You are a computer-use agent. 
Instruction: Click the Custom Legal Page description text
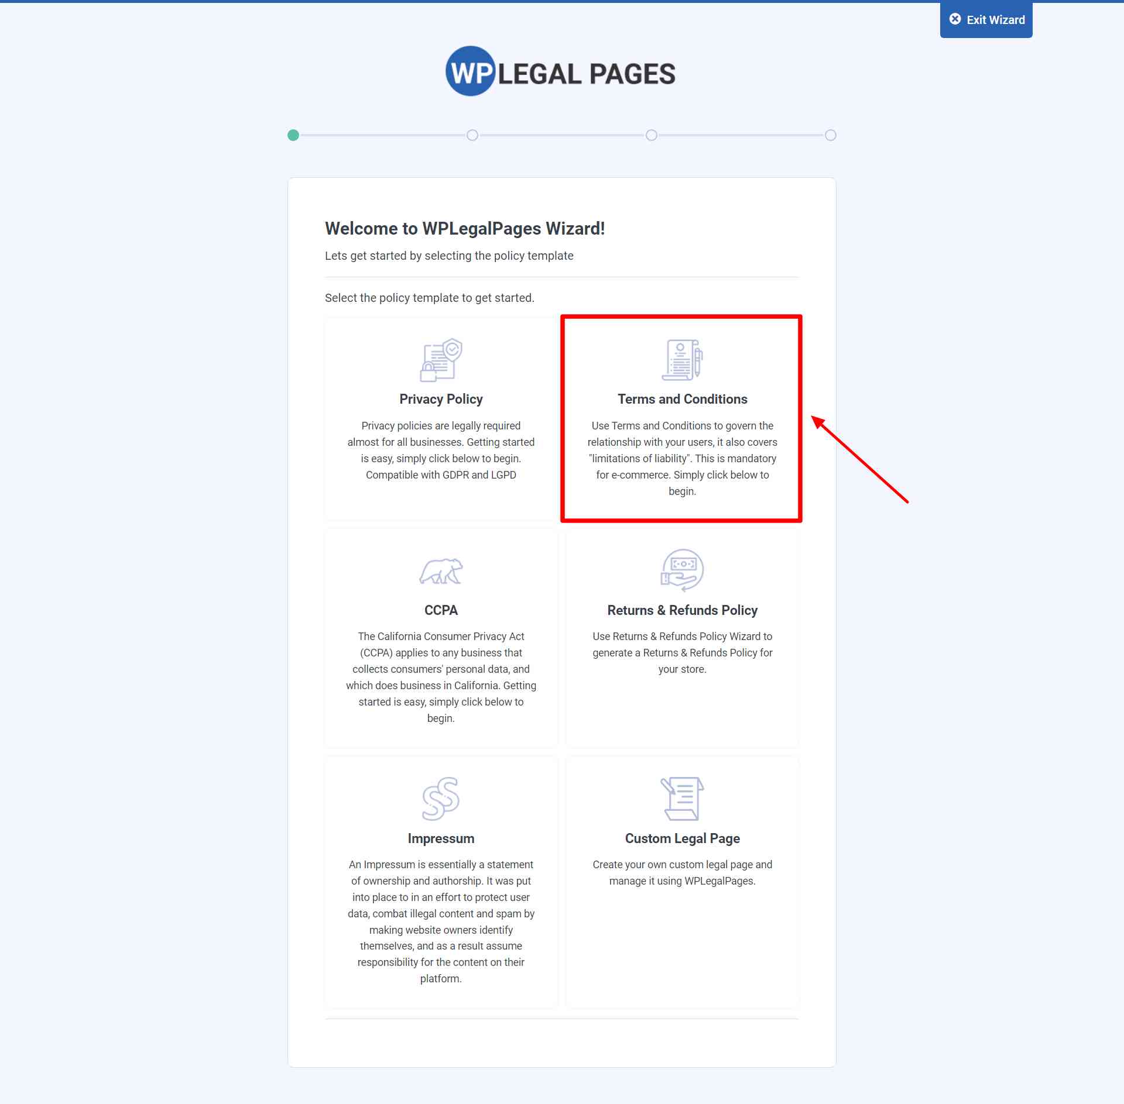[x=683, y=872]
